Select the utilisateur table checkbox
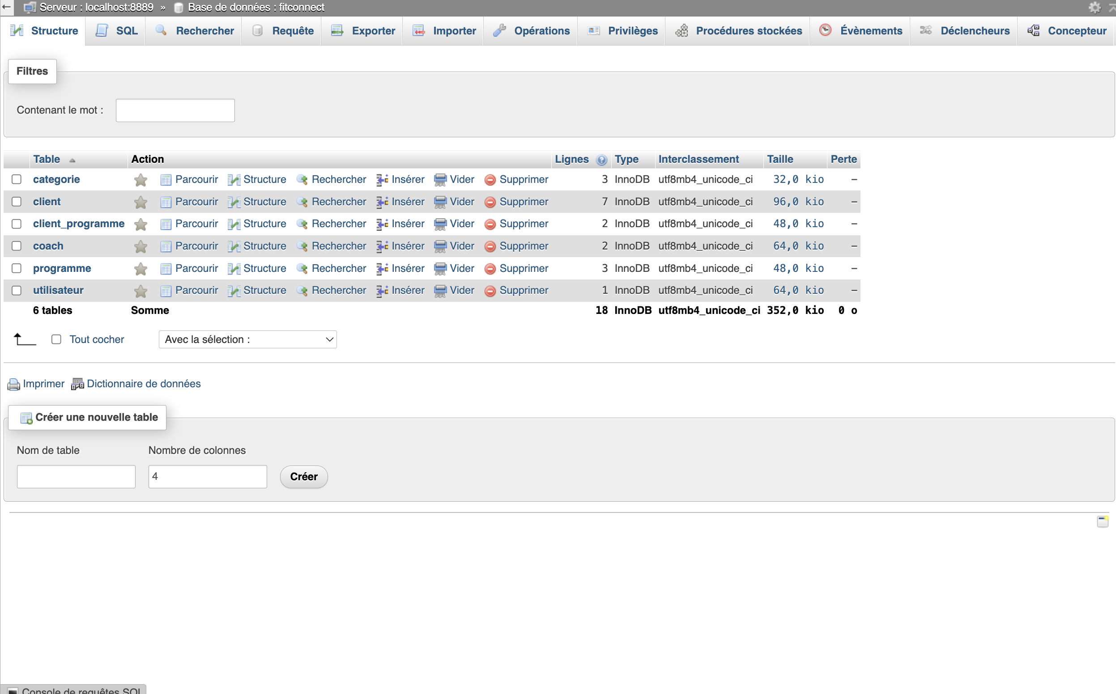This screenshot has height=694, width=1116. coord(17,291)
